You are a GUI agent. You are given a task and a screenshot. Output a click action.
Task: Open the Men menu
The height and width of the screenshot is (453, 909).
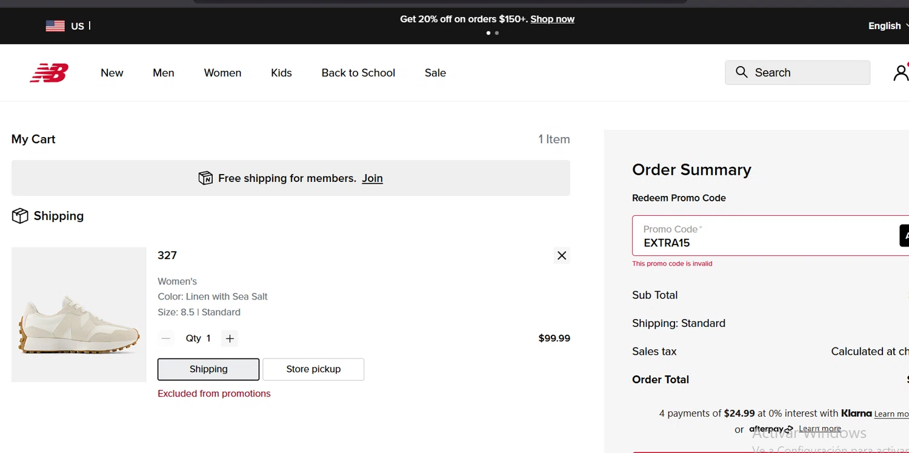point(164,73)
